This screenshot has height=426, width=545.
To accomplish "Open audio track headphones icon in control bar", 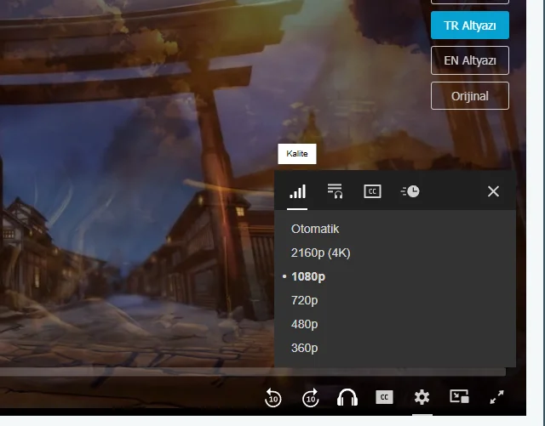I will 347,397.
